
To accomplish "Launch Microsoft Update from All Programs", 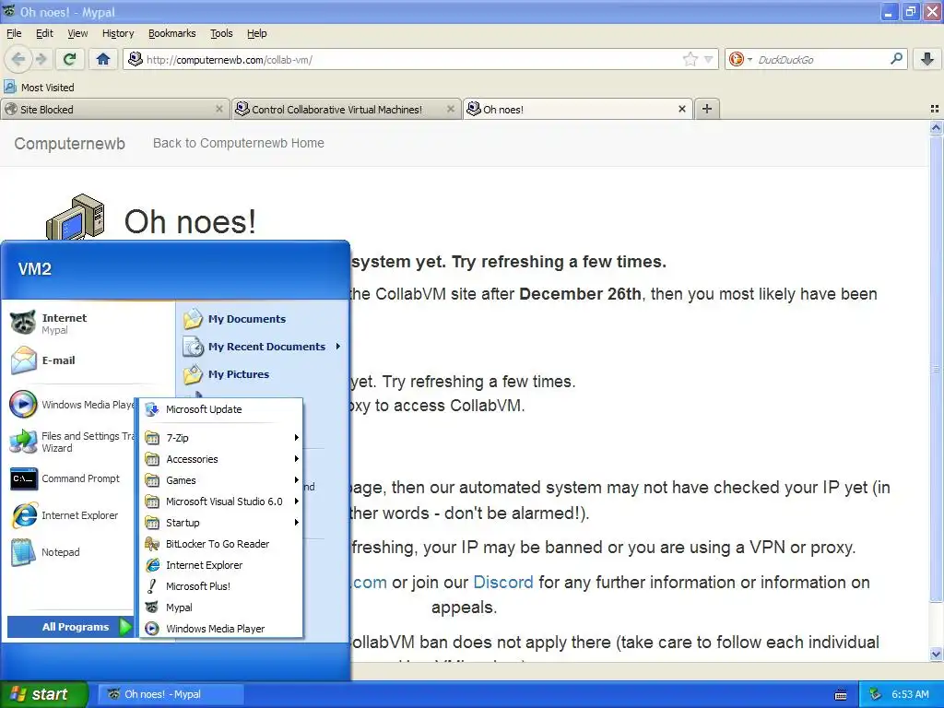I will (x=221, y=409).
